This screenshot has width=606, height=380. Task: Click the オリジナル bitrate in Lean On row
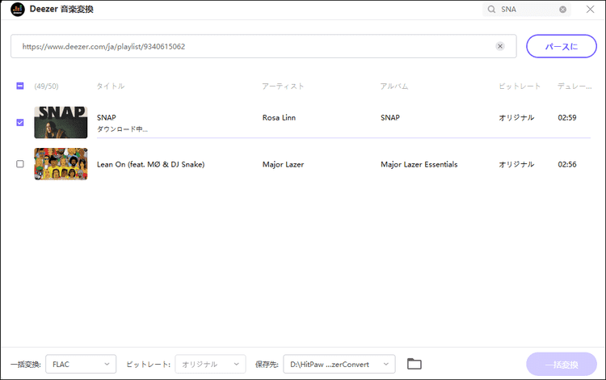pos(516,164)
